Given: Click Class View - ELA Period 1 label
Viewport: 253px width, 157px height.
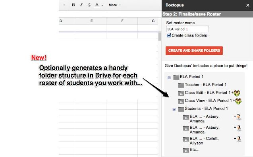Looking at the screenshot, I should coord(208,101).
